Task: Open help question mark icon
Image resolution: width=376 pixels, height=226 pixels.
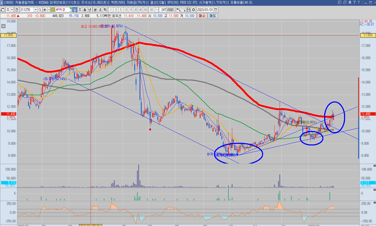Action: pyautogui.click(x=358, y=2)
